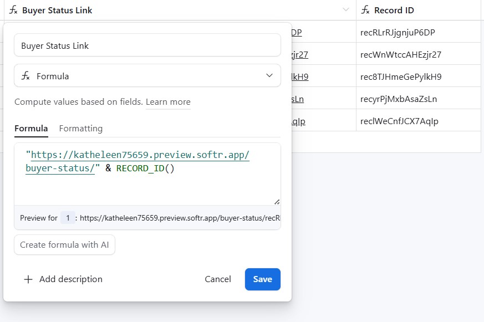Open buyer status link ending in DP
Image resolution: width=484 pixels, height=322 pixels.
pos(297,32)
